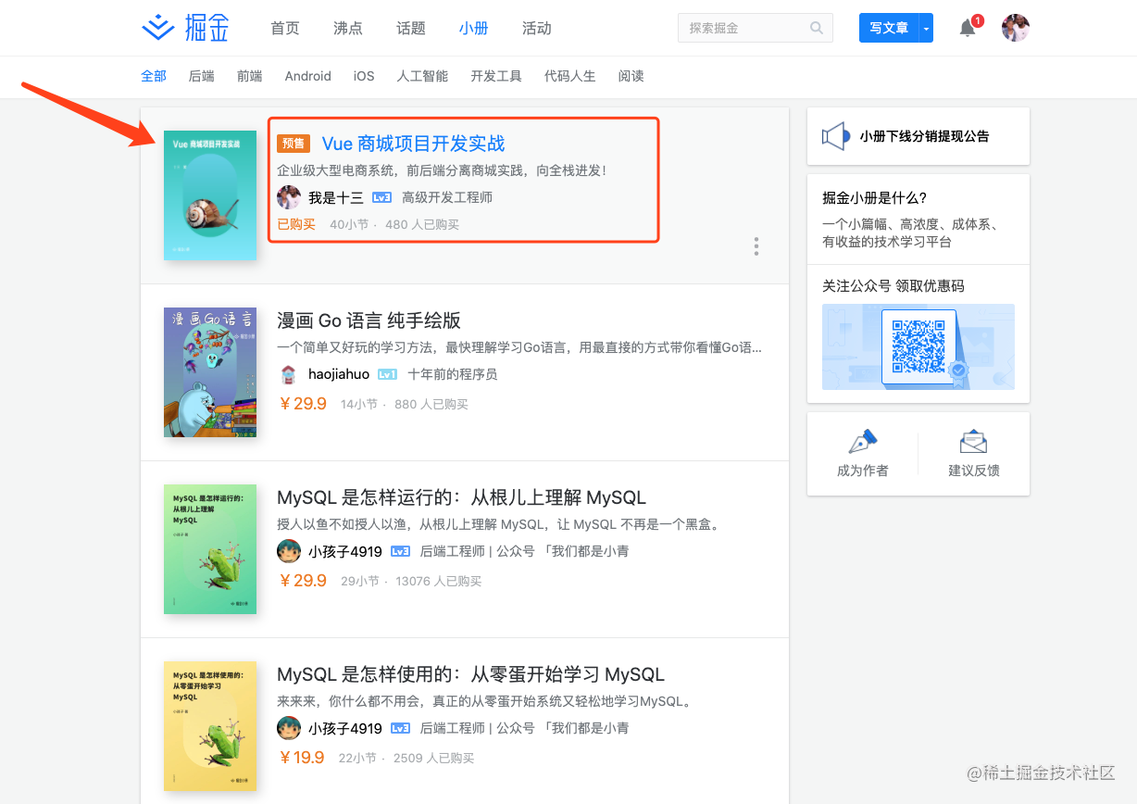
Task: Open 沸点 in the navigation
Action: pyautogui.click(x=348, y=28)
